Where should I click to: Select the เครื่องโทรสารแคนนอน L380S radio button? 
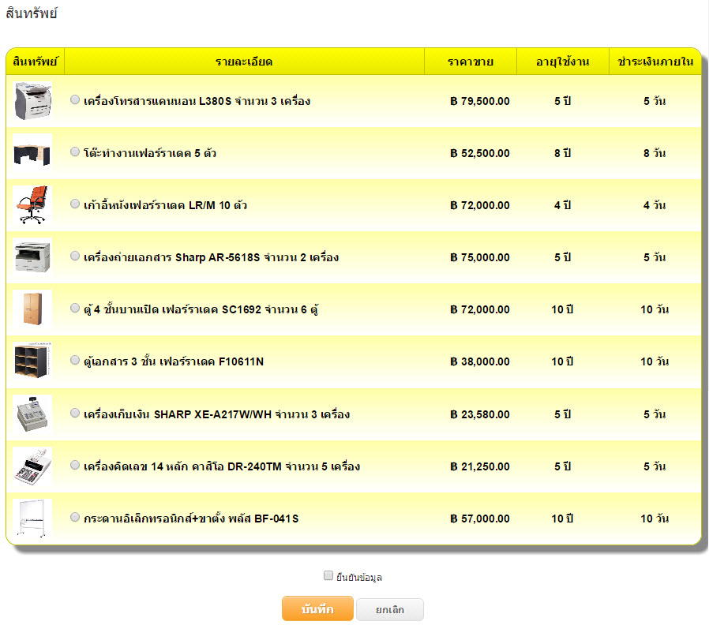[75, 100]
